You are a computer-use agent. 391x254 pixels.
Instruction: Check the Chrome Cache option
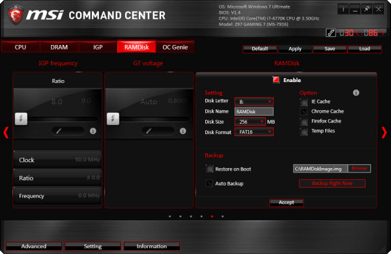coord(304,111)
